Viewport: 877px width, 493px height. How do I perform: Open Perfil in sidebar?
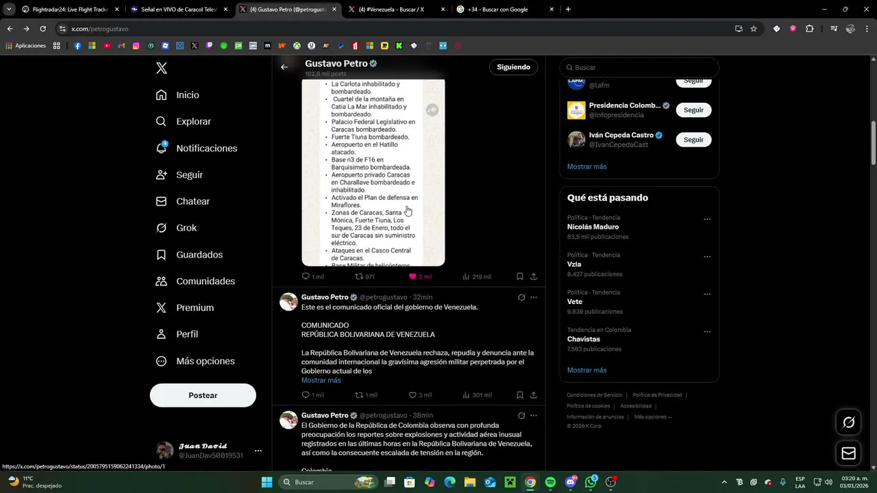pos(177,334)
